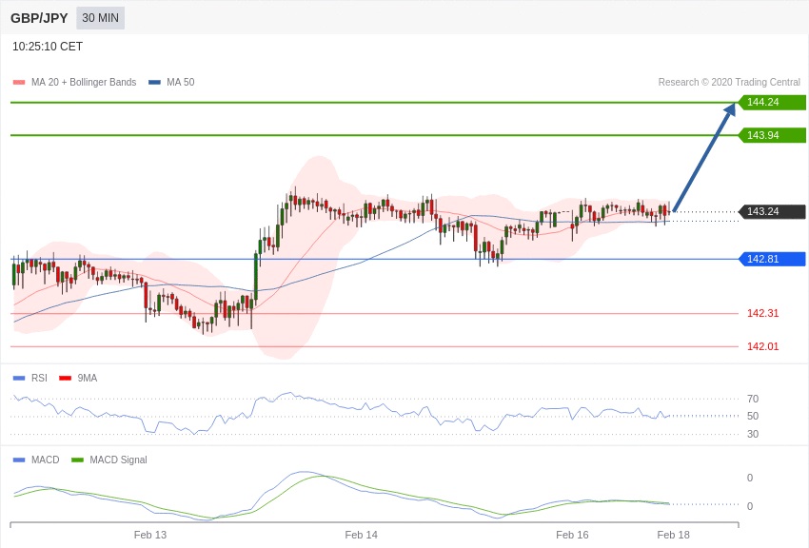Click the 9MA legend swatch

[65, 378]
